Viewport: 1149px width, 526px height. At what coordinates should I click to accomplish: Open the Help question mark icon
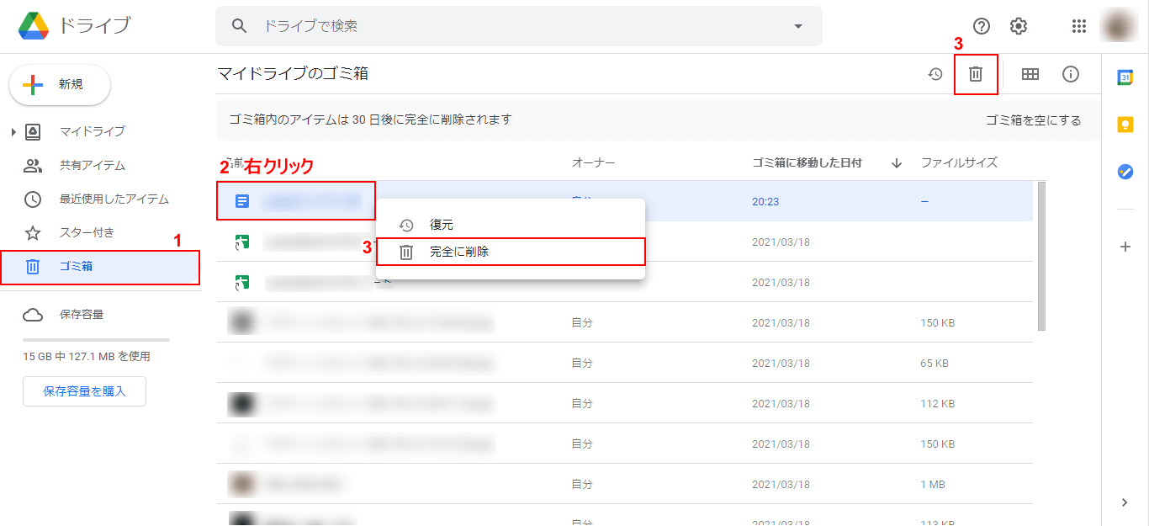(981, 26)
